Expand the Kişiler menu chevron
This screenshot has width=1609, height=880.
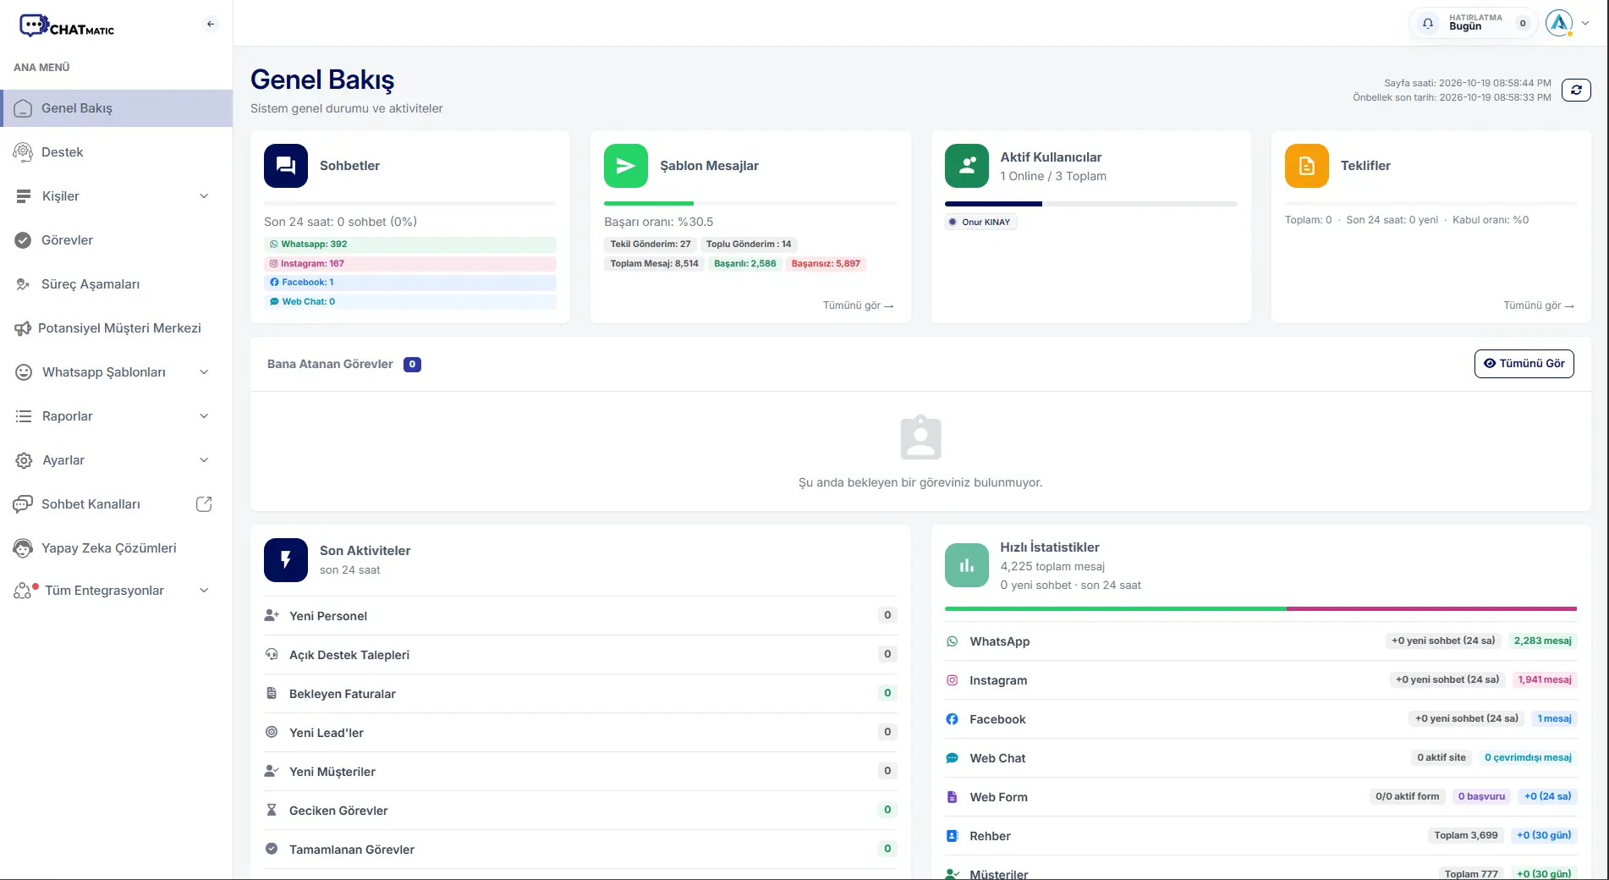click(x=204, y=196)
